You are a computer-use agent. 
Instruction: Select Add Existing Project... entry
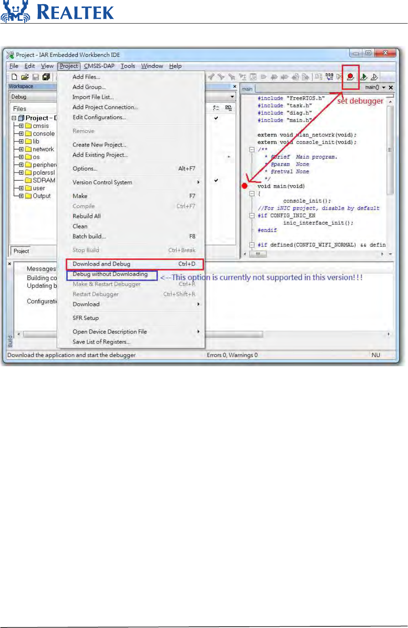coord(131,155)
